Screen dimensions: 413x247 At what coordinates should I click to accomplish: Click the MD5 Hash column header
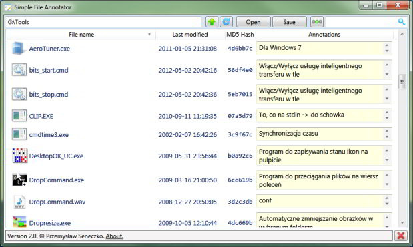tap(240, 35)
